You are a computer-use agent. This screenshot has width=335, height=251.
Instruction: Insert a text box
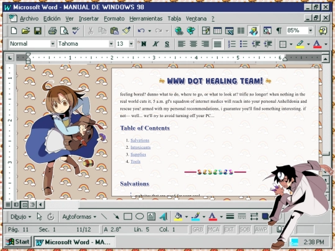[151, 217]
